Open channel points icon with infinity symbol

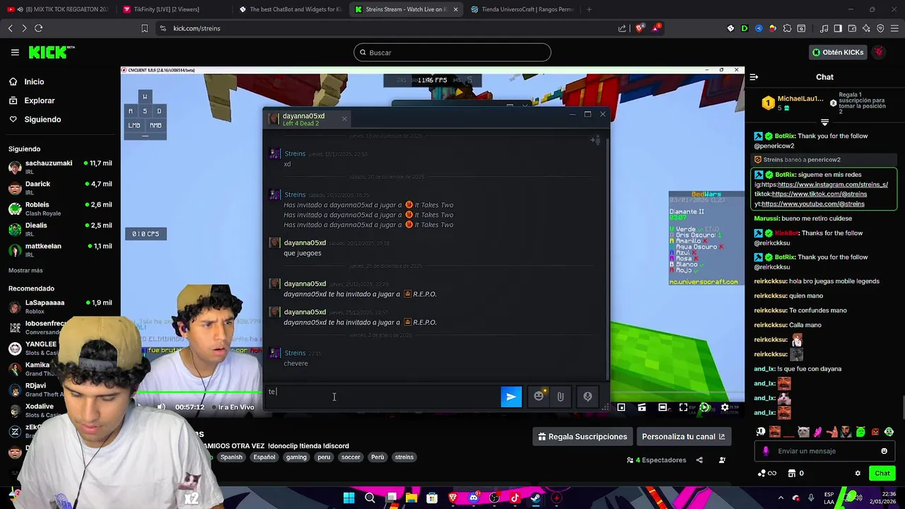tap(767, 473)
